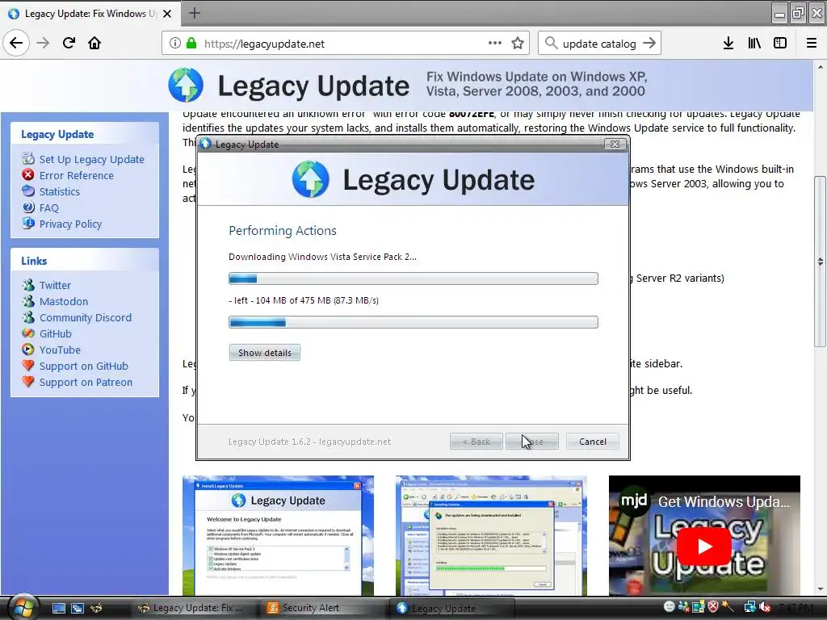Viewport: 827px width, 620px height.
Task: Open the GitHub link
Action: click(56, 333)
